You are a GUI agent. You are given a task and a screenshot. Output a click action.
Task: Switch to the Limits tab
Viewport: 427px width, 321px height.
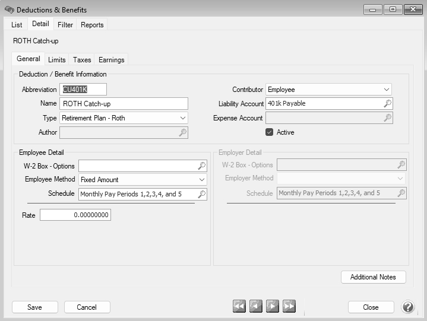(x=57, y=60)
